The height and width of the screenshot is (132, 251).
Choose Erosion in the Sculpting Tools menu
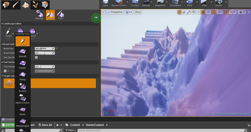pos(22,88)
